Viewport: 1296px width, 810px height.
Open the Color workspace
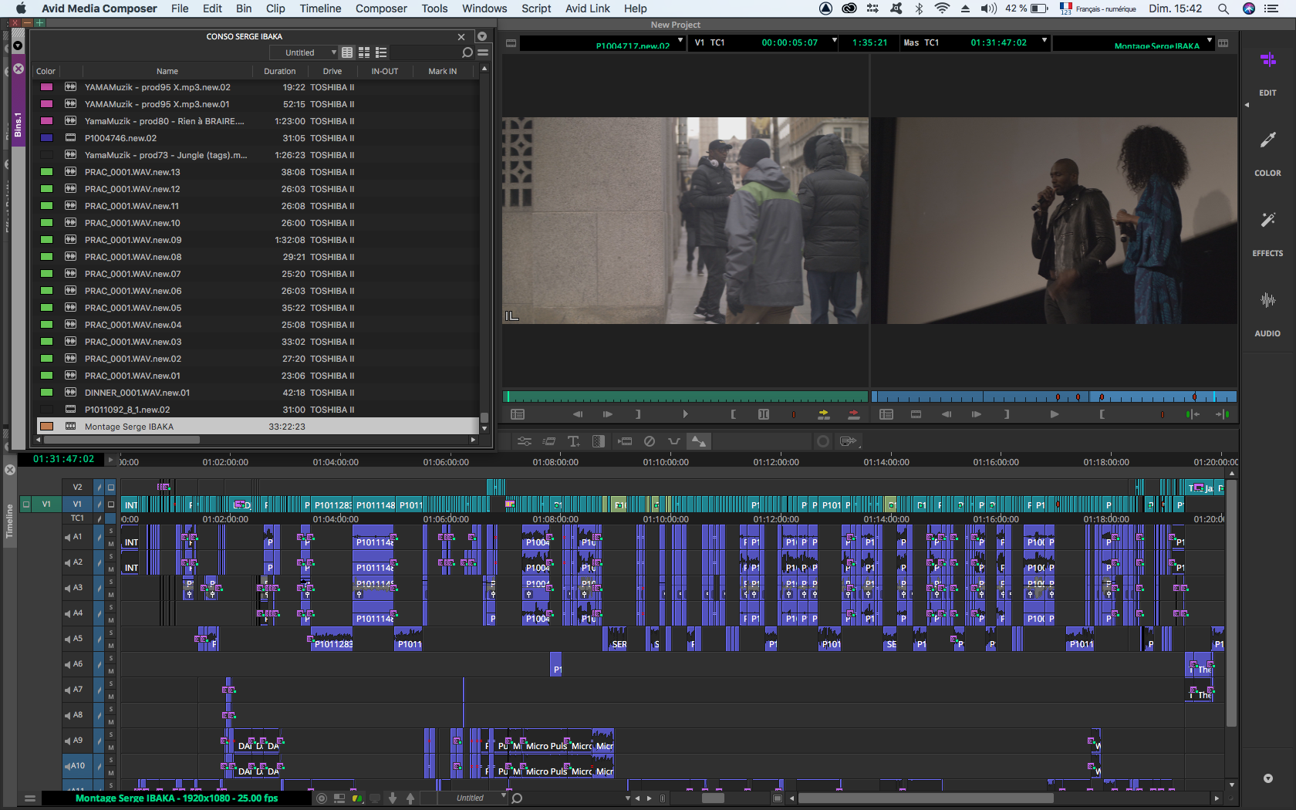click(x=1267, y=153)
